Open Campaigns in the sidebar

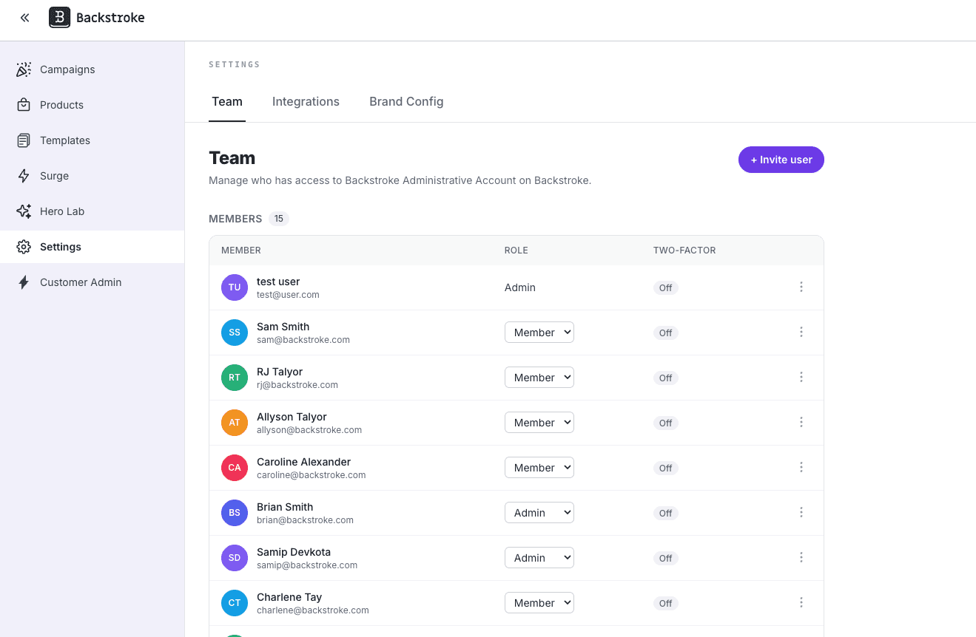(x=92, y=69)
